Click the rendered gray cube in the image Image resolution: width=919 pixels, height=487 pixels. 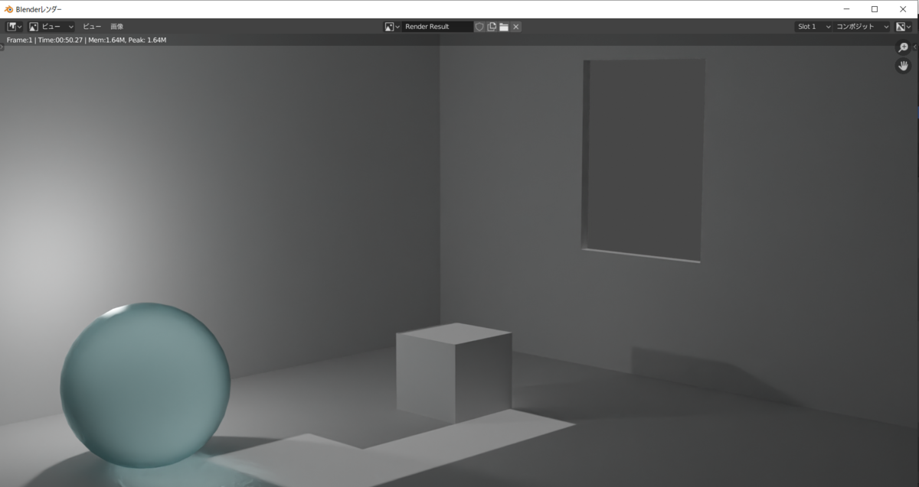tap(453, 372)
